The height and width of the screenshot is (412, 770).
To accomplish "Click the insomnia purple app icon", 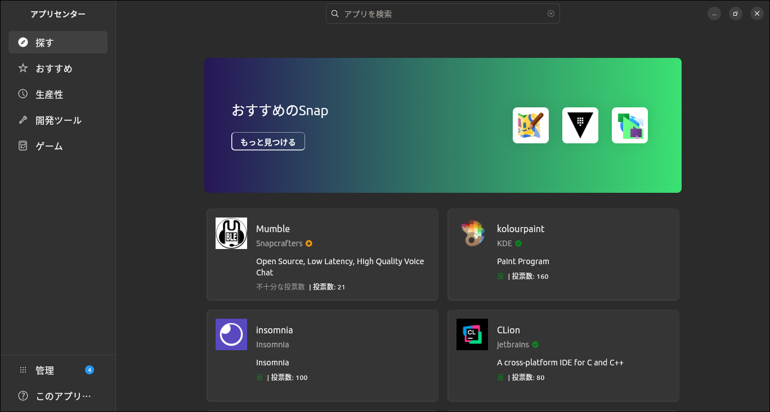I will (x=231, y=334).
